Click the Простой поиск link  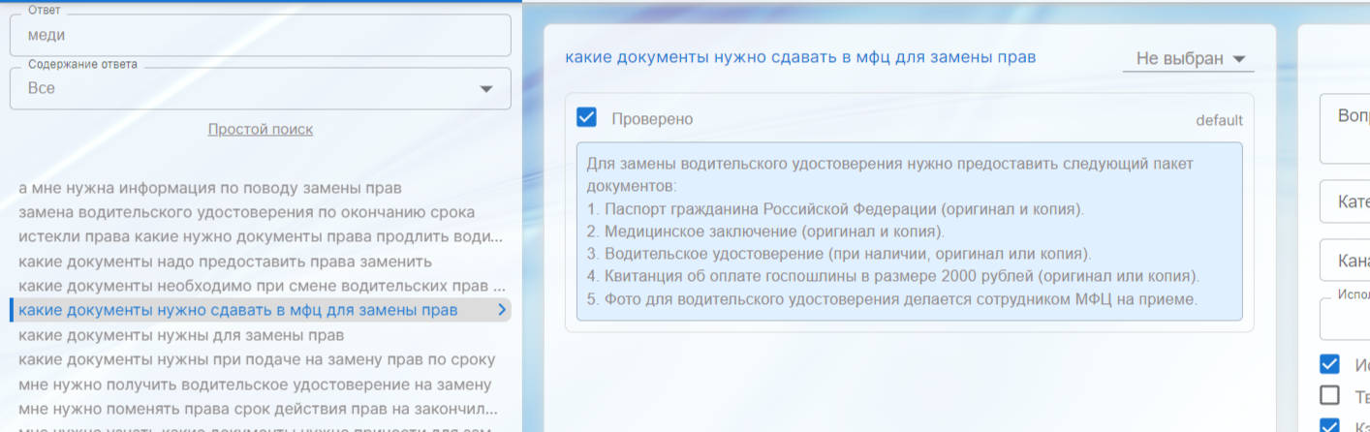click(x=260, y=129)
